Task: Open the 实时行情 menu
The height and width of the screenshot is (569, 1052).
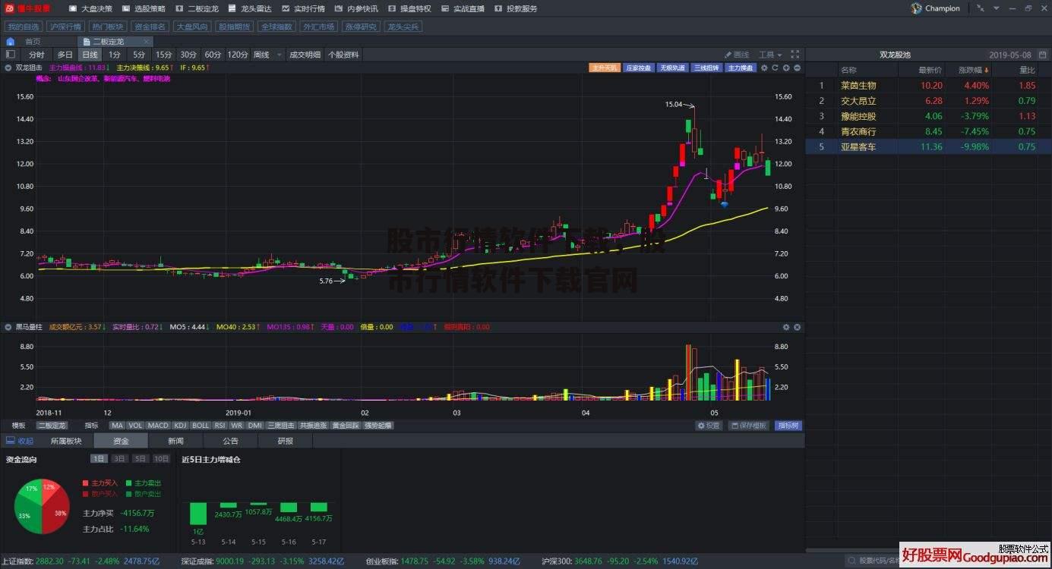Action: click(x=304, y=8)
